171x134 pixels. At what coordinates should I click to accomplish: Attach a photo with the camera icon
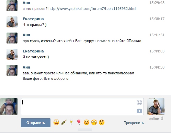click(139, 111)
